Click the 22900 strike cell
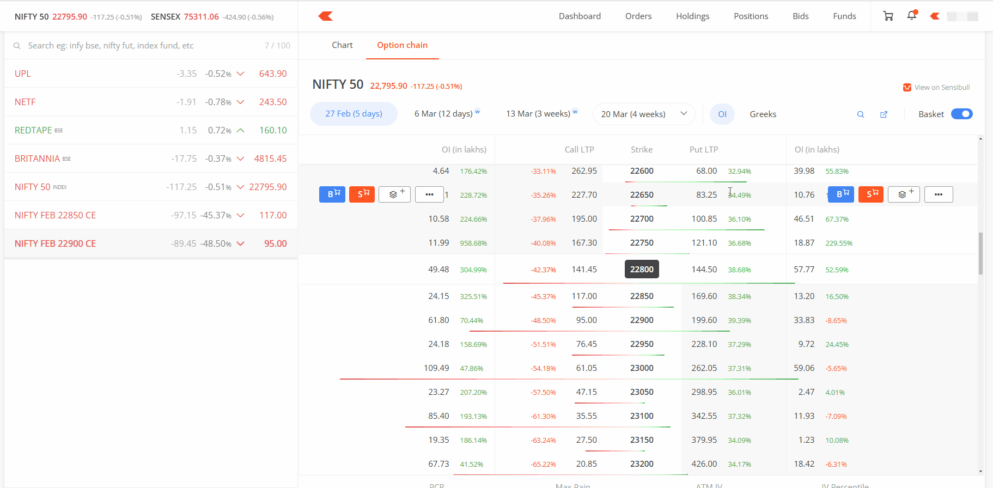This screenshot has height=488, width=993. [642, 320]
